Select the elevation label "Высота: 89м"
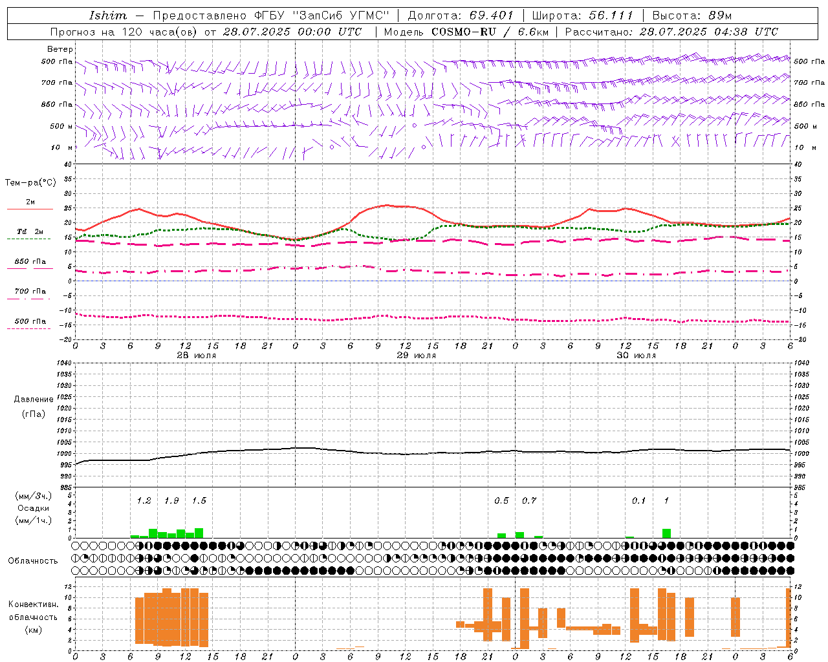 [x=692, y=16]
